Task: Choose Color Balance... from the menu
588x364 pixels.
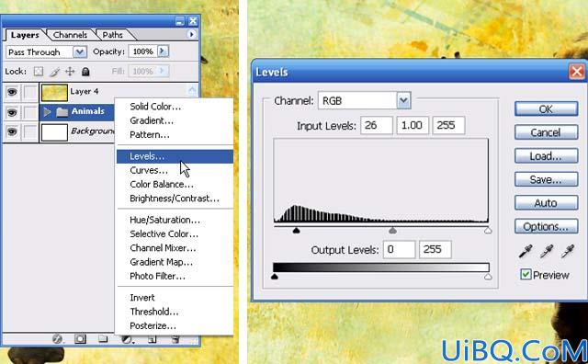Action: click(175, 184)
